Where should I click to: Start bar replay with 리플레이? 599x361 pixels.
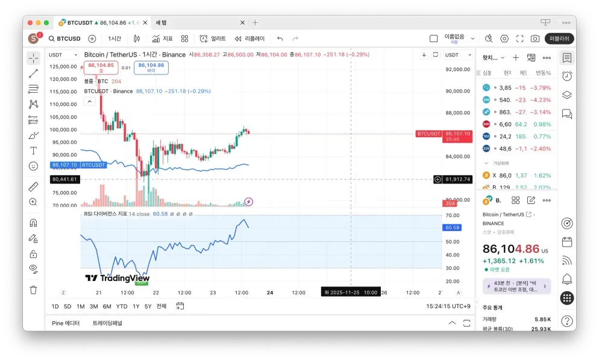click(x=249, y=39)
